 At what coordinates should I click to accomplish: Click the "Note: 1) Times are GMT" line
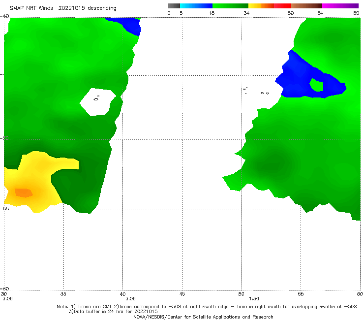[x=207, y=307]
